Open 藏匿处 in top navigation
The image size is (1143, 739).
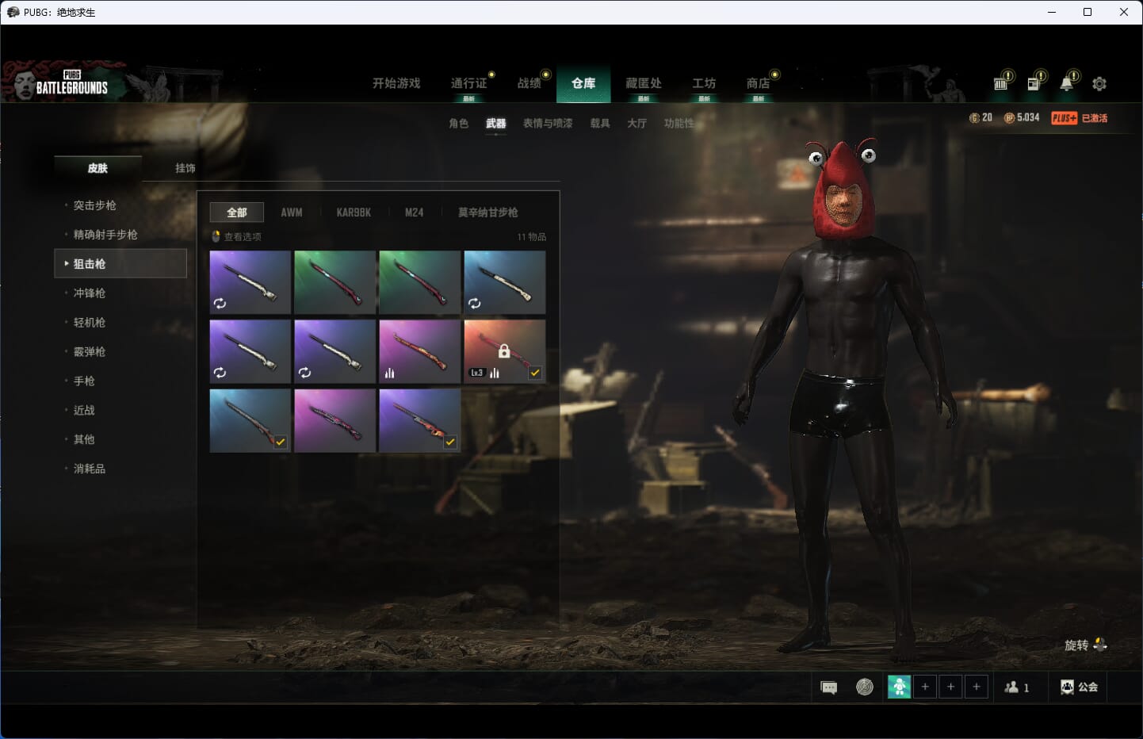tap(644, 83)
